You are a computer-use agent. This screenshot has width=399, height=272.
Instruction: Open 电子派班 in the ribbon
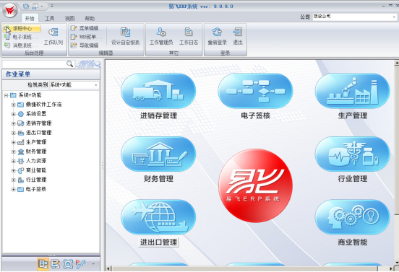21,37
